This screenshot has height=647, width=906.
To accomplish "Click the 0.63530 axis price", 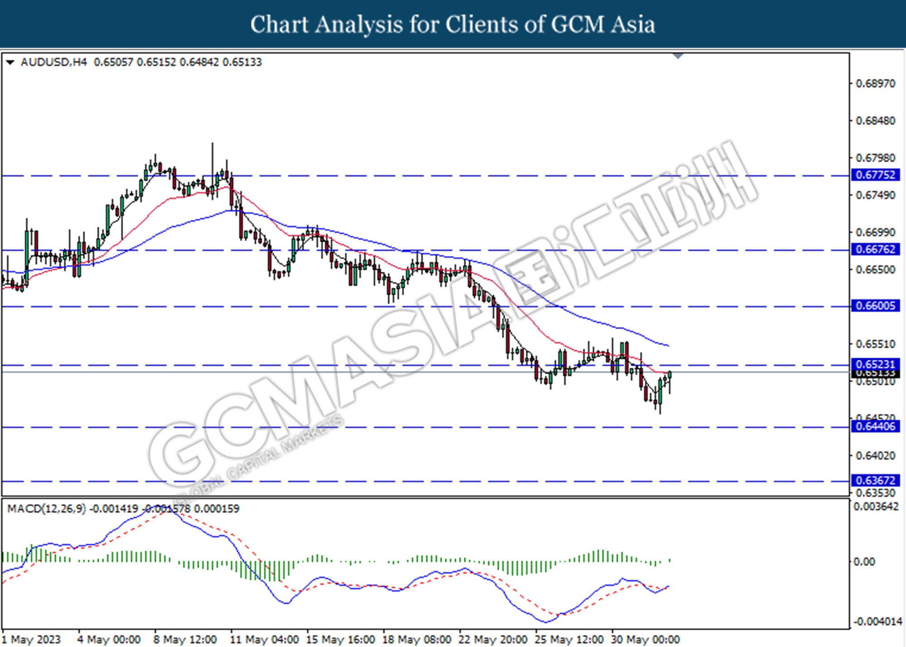I will [x=875, y=493].
